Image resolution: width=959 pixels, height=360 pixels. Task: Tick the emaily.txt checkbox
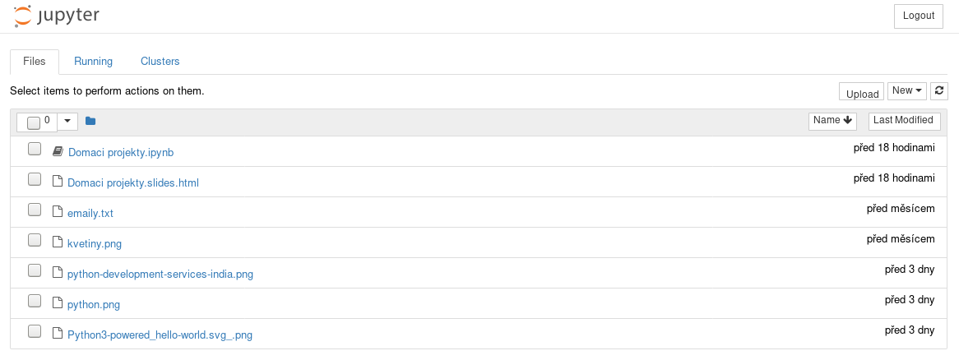coord(35,210)
